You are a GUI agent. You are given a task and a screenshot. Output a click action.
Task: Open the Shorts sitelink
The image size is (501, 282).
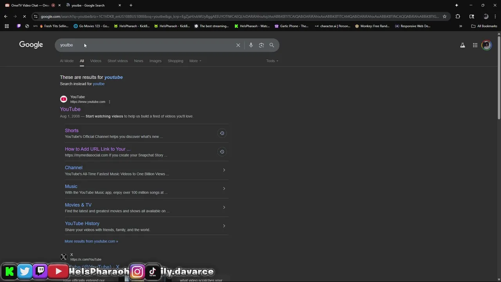[x=72, y=130]
